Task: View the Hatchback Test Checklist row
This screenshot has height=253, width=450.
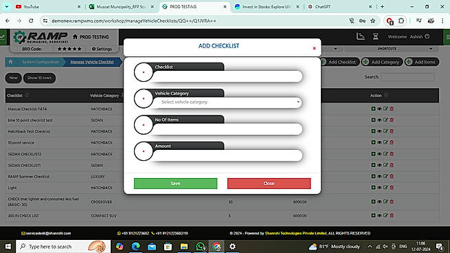Action: pyautogui.click(x=379, y=131)
